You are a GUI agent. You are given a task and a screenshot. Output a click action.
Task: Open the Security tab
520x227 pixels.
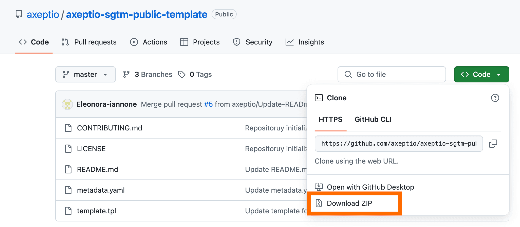(252, 42)
